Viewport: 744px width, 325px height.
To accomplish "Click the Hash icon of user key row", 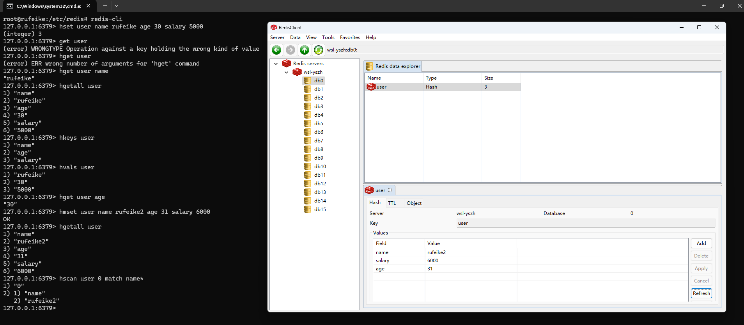I will point(371,87).
